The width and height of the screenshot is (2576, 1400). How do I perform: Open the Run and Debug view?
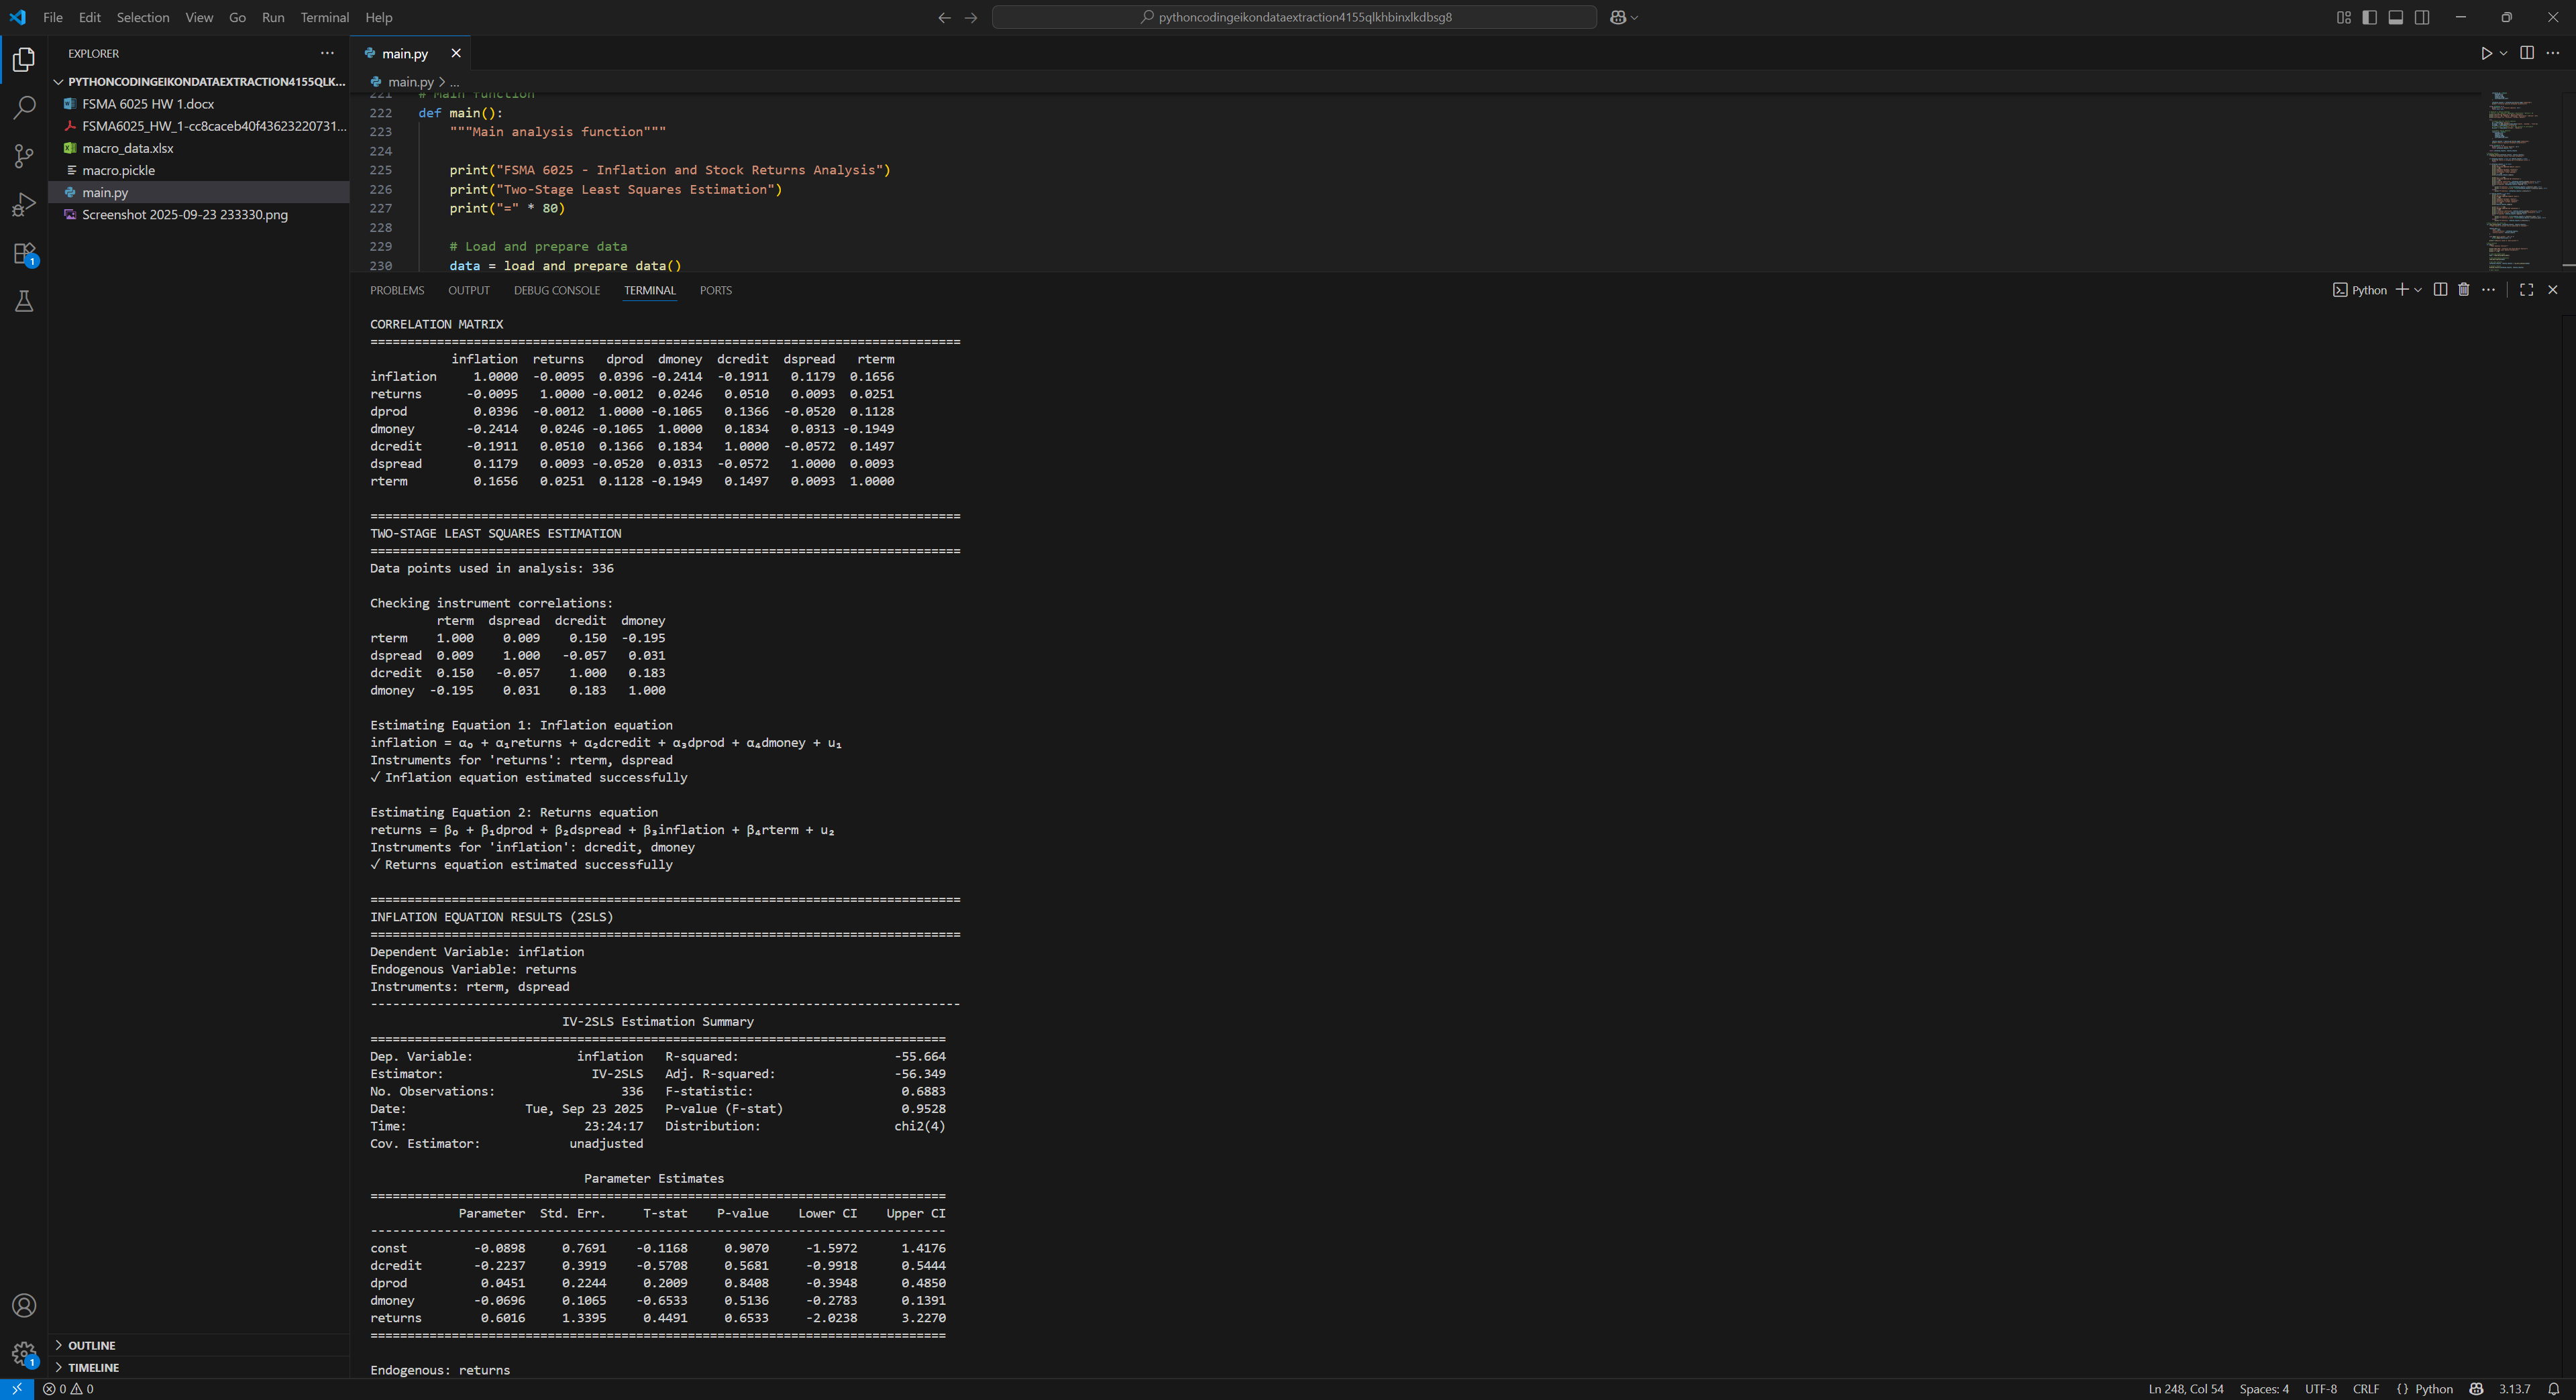(x=24, y=205)
